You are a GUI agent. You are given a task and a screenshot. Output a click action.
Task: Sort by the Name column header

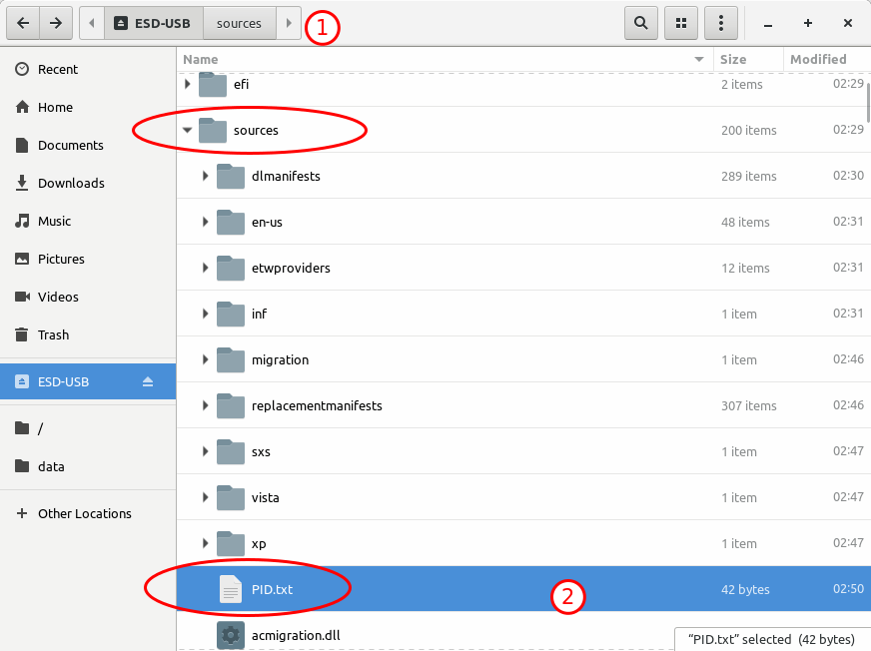pyautogui.click(x=444, y=60)
